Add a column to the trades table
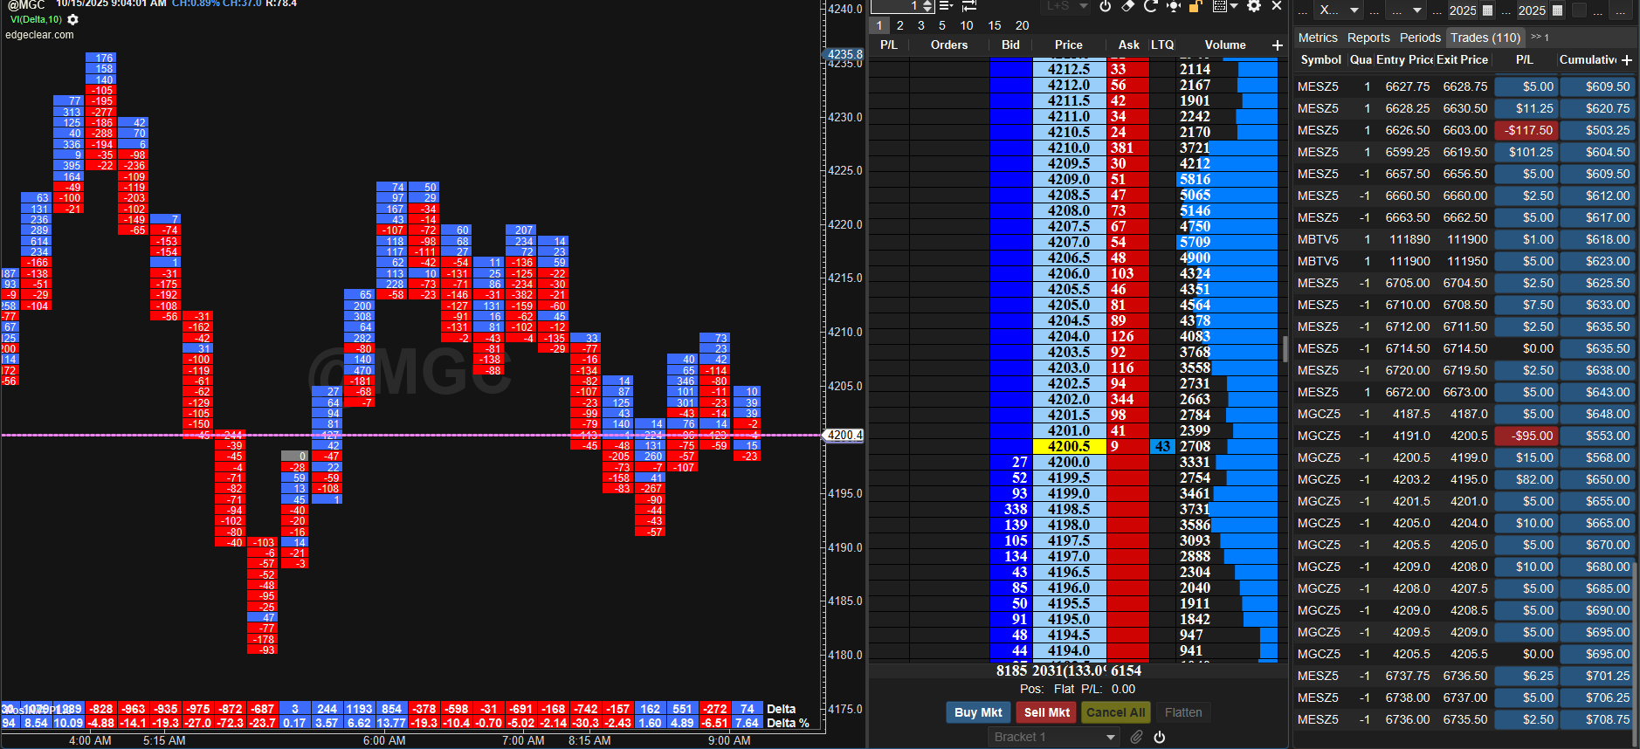 [x=1627, y=60]
